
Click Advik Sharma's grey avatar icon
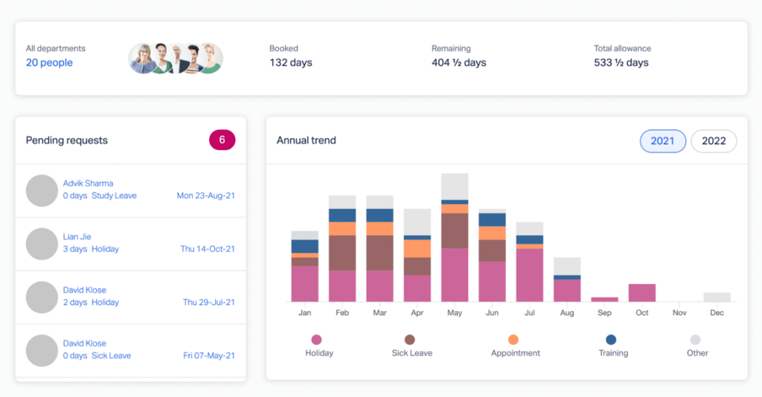[42, 190]
